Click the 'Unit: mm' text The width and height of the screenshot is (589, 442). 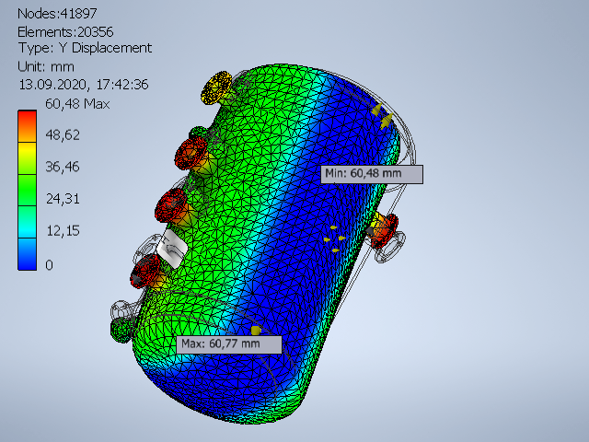tap(46, 67)
